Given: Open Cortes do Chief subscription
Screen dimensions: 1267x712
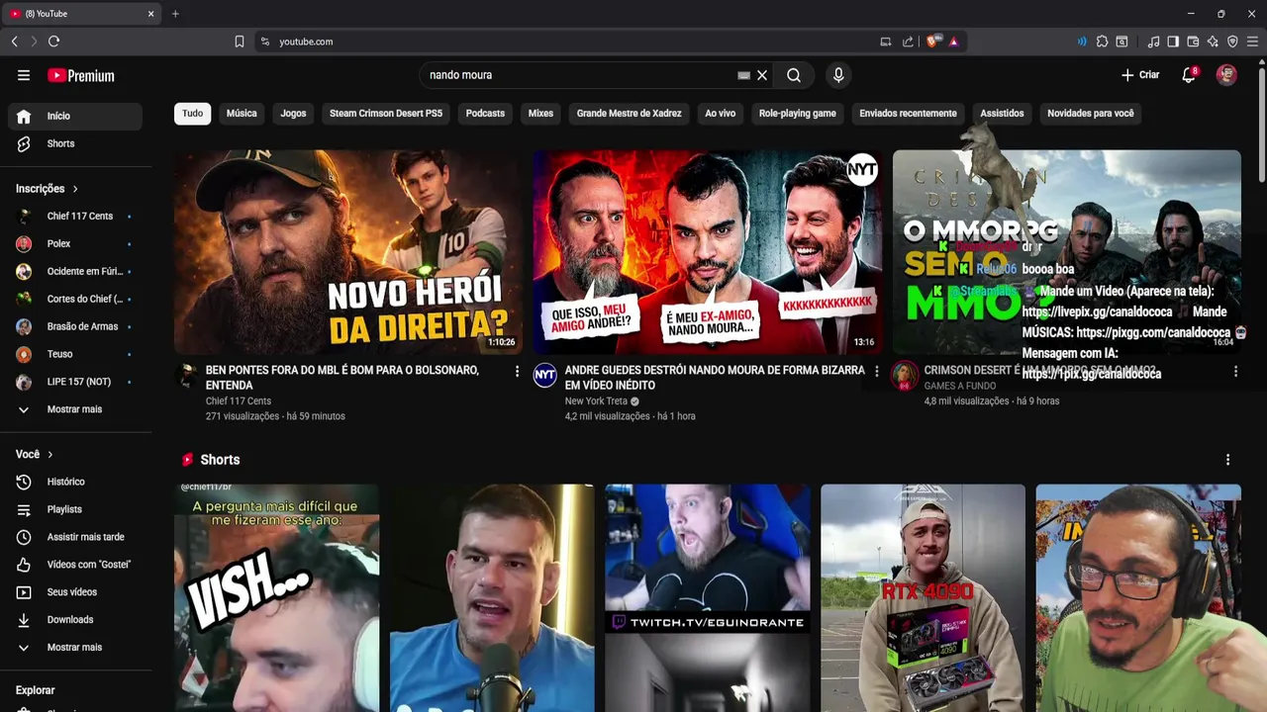Looking at the screenshot, I should 75,299.
